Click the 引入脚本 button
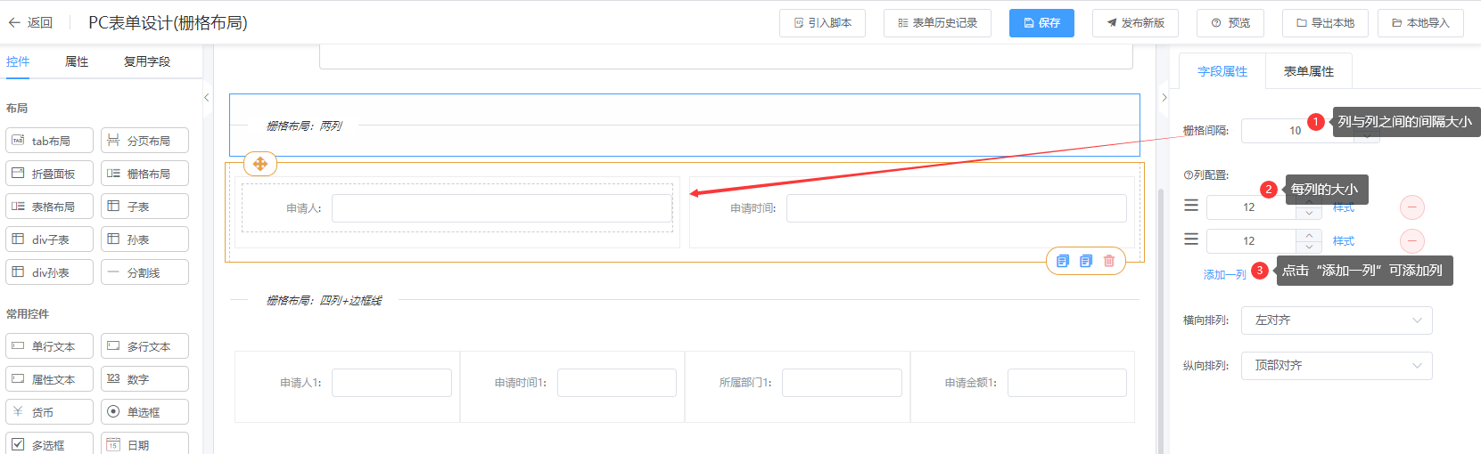 (822, 23)
